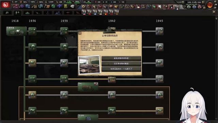Choose event option 仅定罪前联邦高层

click(121, 64)
